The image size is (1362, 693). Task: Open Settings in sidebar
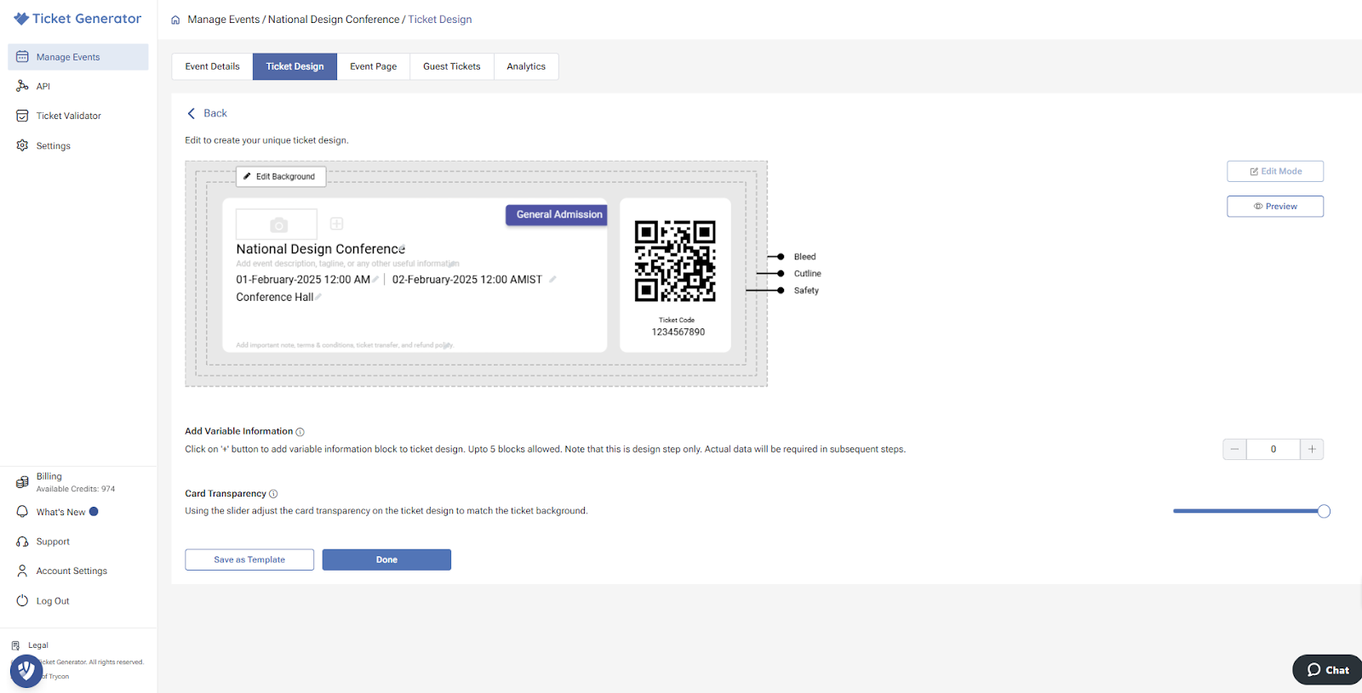[x=43, y=145]
